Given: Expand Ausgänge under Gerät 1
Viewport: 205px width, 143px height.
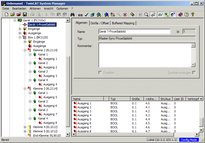Looking at the screenshot, I should 20,33.
